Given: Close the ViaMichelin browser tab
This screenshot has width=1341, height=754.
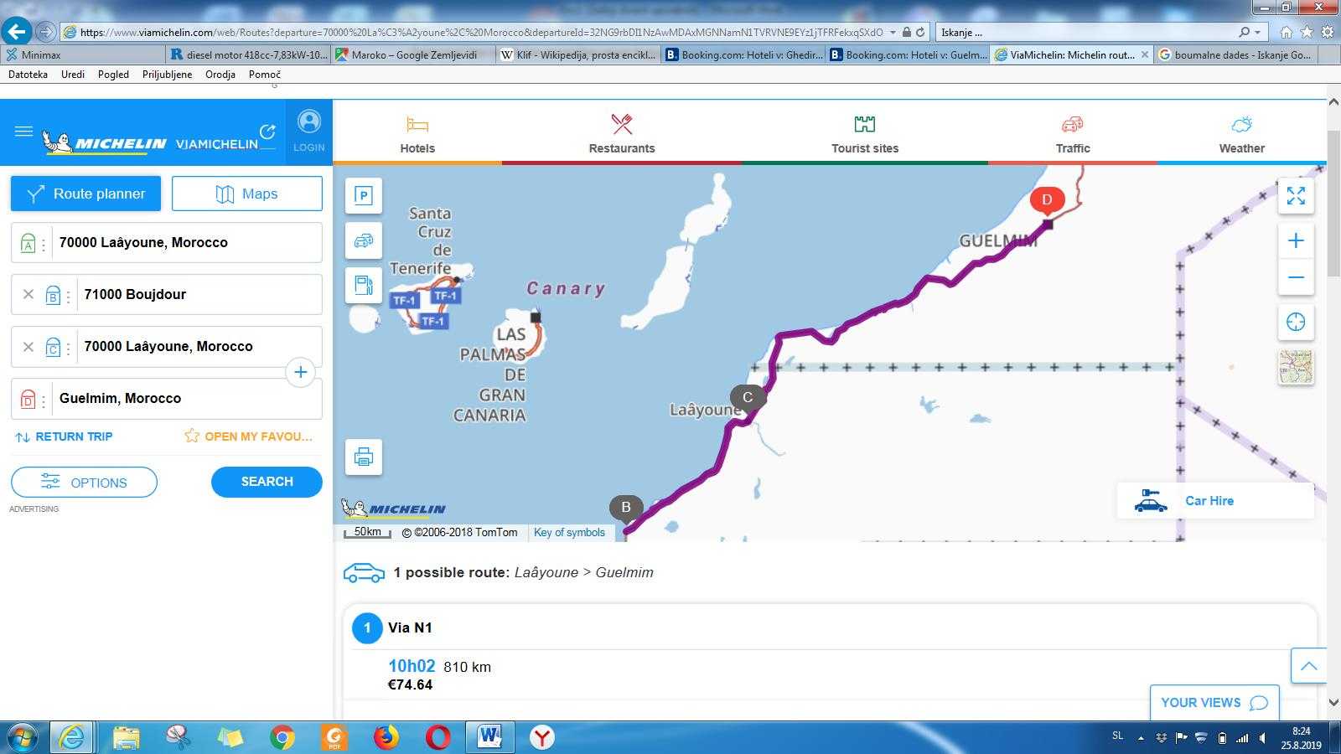Looking at the screenshot, I should [x=1145, y=54].
